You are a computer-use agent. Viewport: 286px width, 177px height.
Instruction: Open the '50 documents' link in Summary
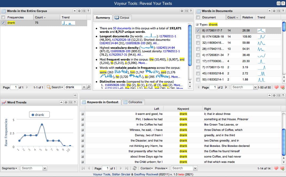click(122, 28)
